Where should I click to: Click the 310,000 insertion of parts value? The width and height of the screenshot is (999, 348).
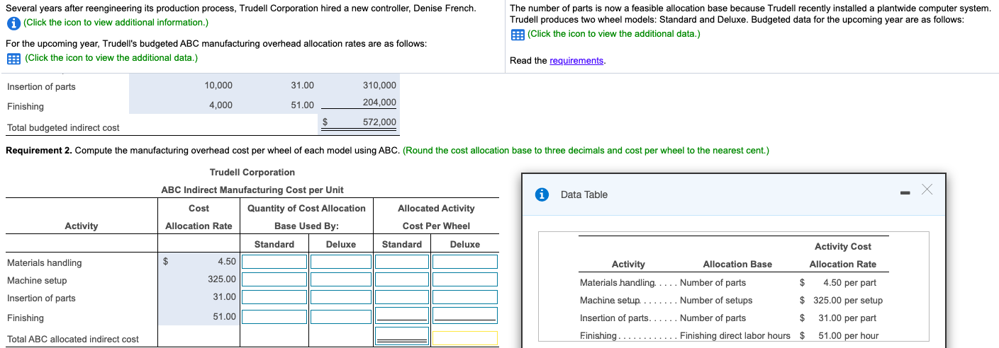tap(379, 86)
